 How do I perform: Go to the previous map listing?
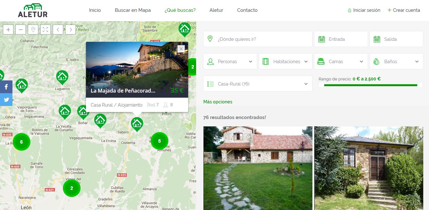point(58,30)
